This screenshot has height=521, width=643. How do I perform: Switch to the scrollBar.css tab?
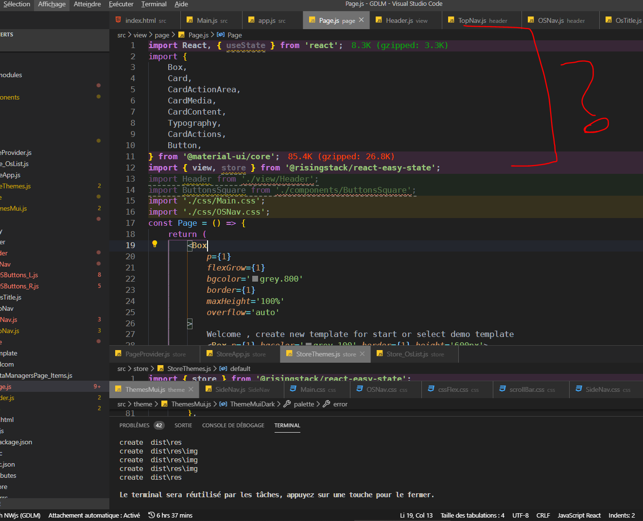click(x=532, y=389)
